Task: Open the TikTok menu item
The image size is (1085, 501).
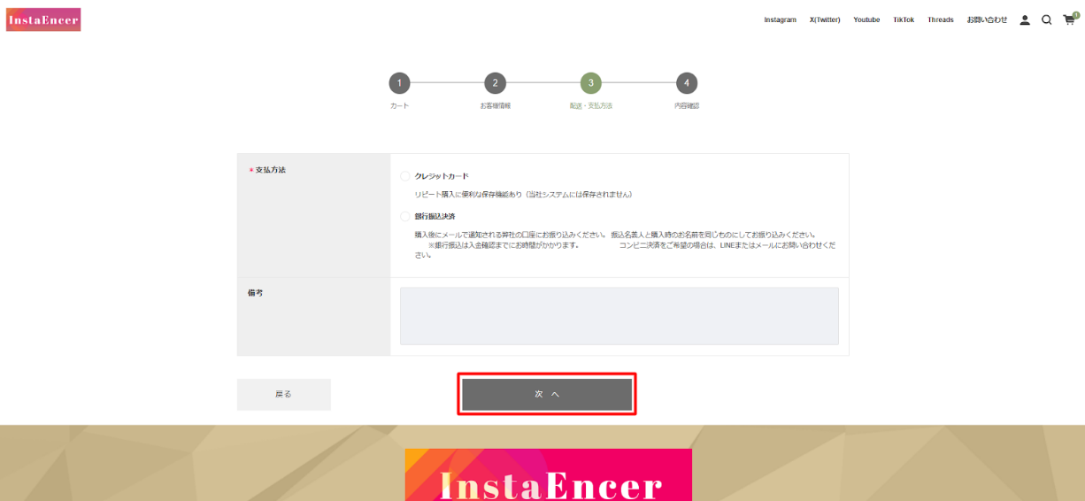Action: 904,20
